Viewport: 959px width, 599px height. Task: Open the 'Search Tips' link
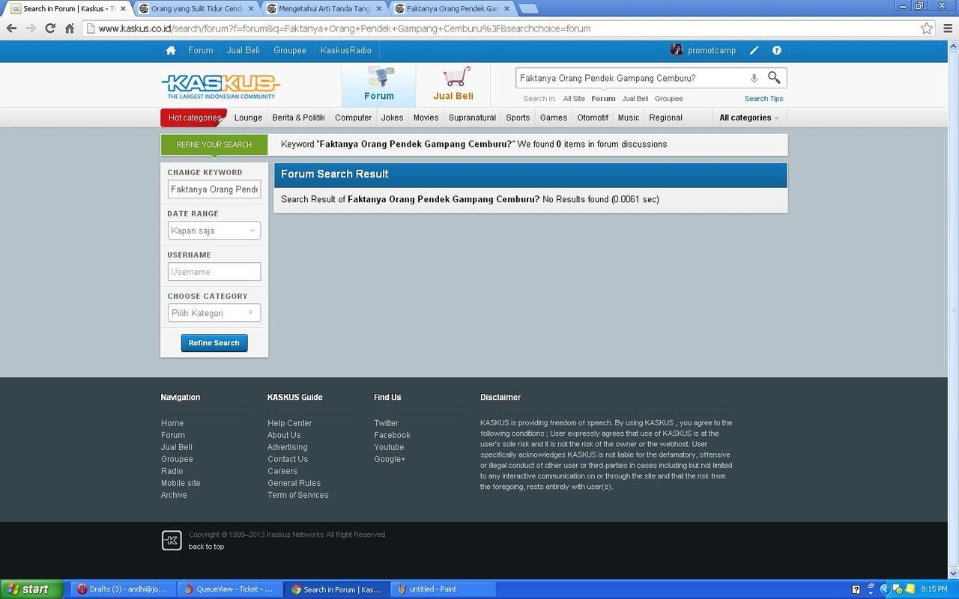pyautogui.click(x=763, y=99)
